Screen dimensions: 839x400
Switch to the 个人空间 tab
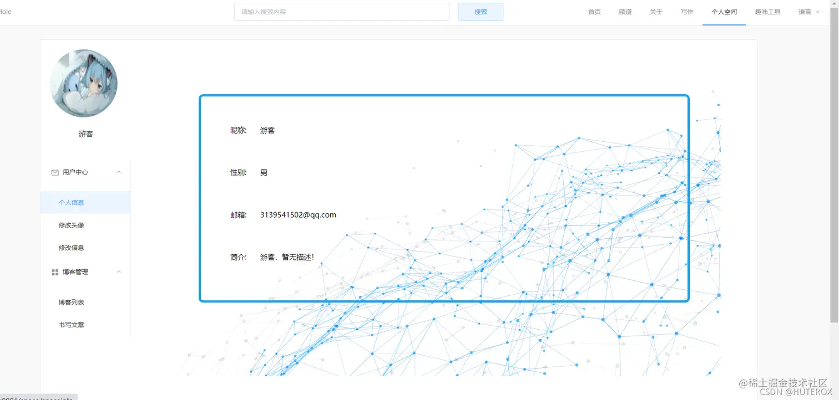click(x=724, y=11)
